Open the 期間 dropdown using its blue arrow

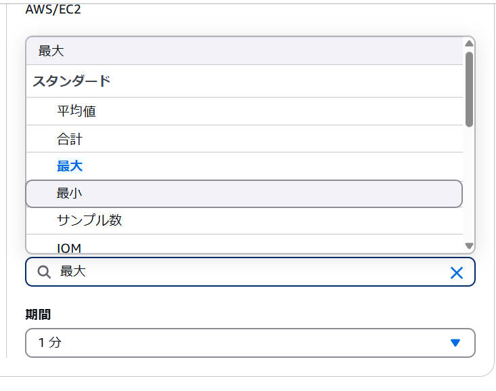point(455,343)
